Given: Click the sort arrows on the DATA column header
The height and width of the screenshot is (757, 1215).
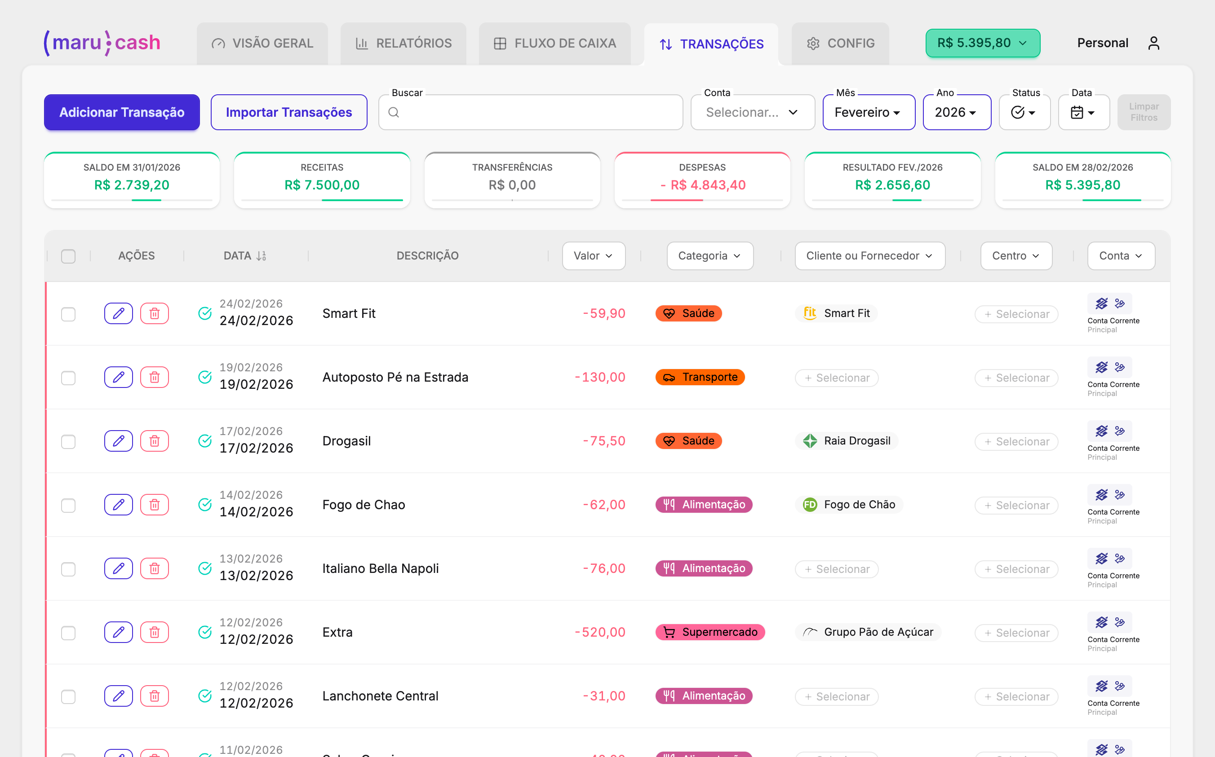Looking at the screenshot, I should point(261,256).
